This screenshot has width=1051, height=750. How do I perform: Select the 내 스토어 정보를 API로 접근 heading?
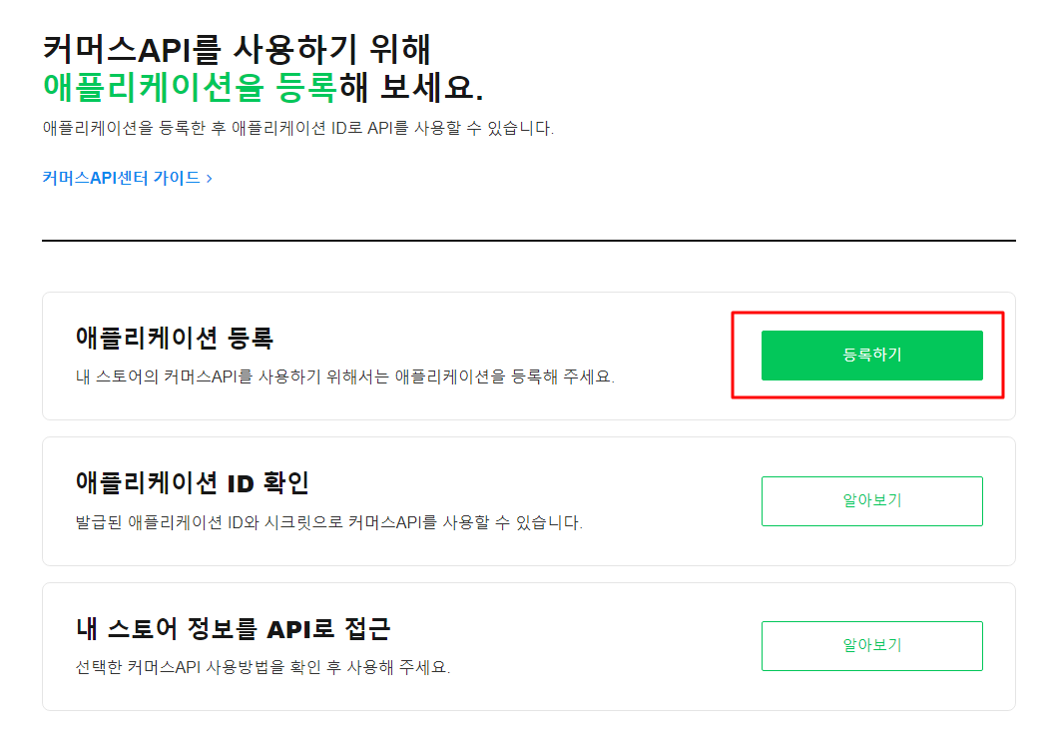click(233, 628)
